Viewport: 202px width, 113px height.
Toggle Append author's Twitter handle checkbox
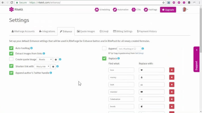point(11,73)
